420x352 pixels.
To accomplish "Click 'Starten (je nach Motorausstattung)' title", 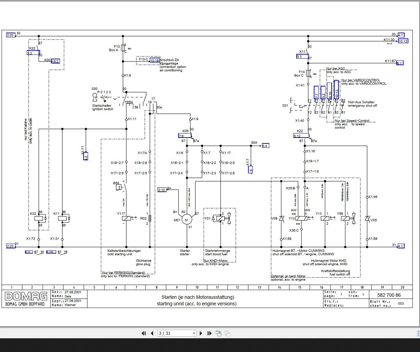I will click(198, 297).
